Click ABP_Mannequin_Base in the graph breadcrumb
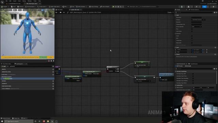218x123 pixels. (78, 12)
